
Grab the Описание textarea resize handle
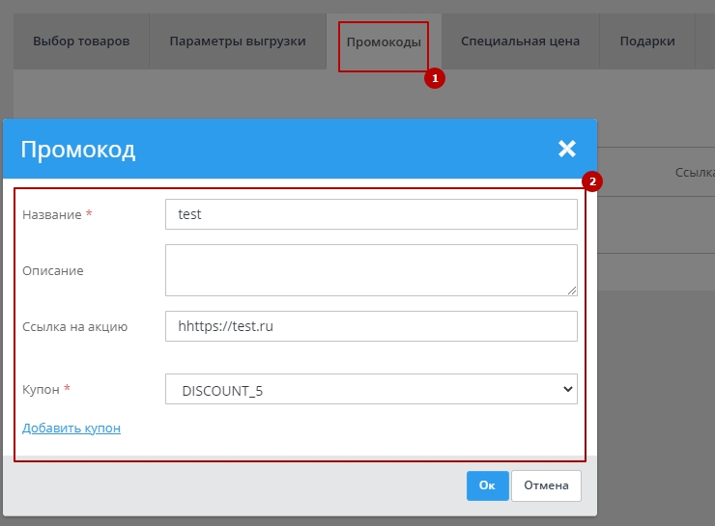[x=572, y=290]
